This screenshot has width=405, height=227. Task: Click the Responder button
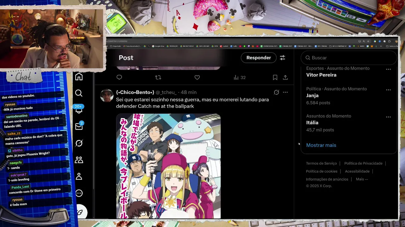[x=259, y=58]
